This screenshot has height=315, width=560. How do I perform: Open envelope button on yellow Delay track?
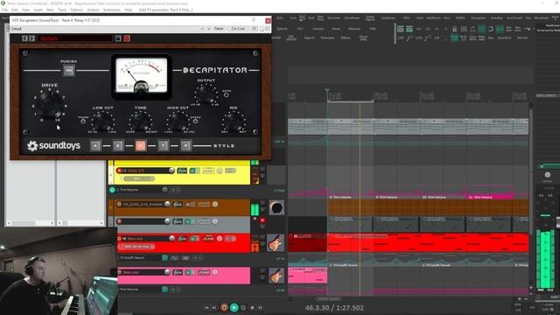208,171
